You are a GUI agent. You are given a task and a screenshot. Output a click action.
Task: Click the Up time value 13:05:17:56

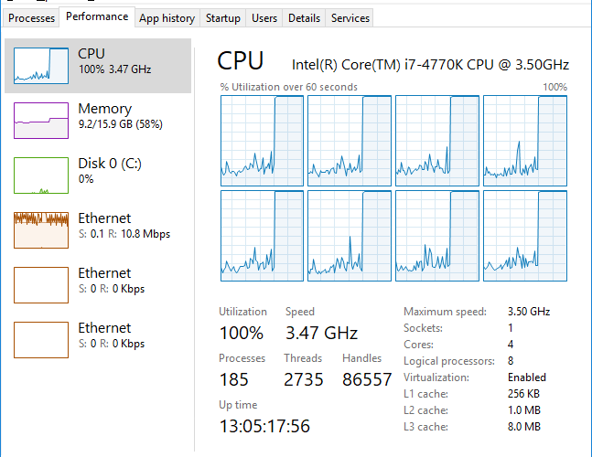(264, 426)
